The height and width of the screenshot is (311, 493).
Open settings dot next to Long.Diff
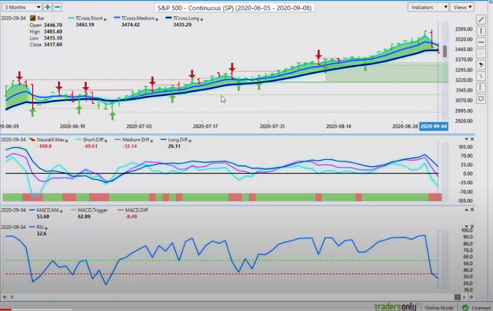tap(190, 141)
